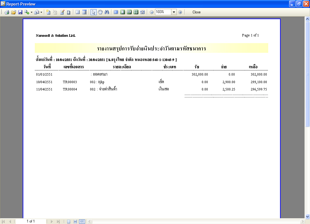The width and height of the screenshot is (310, 224).
Task: Enable multi-page grid view at bottom
Action: [x=82, y=222]
